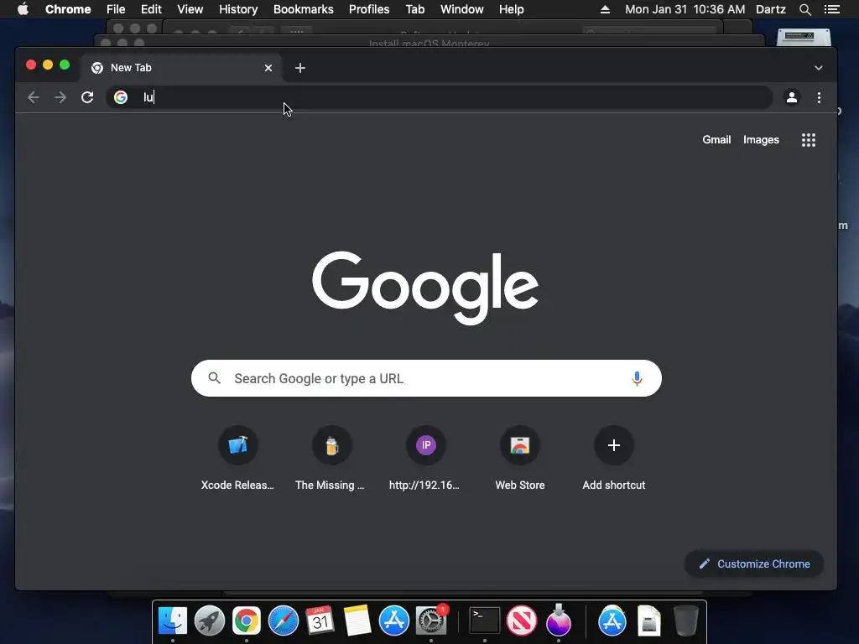859x644 pixels.
Task: Open Safari from the Dock
Action: (x=284, y=621)
